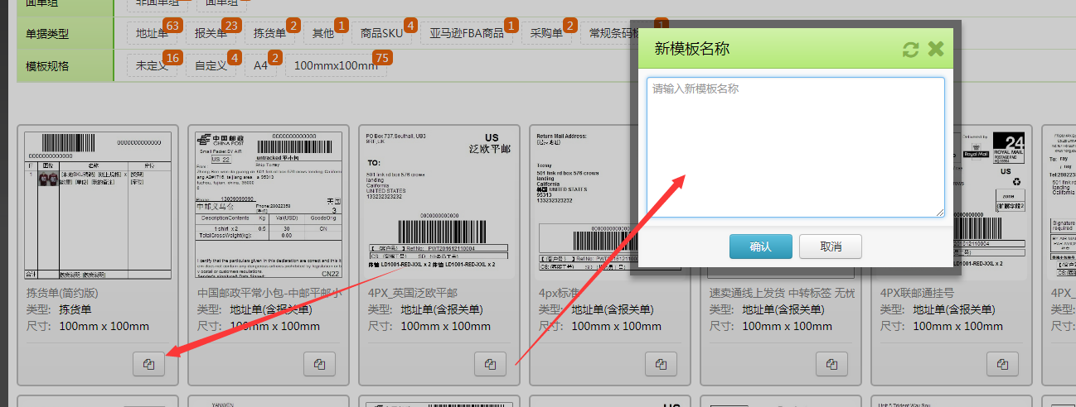Copy the 4PX_英国泛欧平邮 template
This screenshot has width=1076, height=407.
coord(490,364)
